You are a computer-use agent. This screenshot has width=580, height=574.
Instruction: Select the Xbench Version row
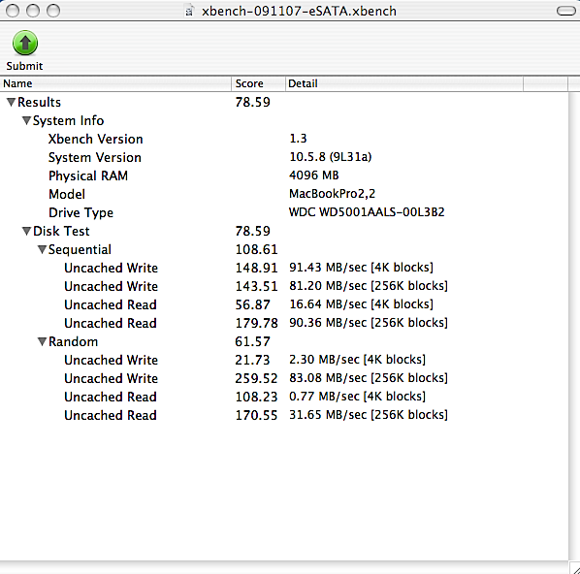(284, 139)
